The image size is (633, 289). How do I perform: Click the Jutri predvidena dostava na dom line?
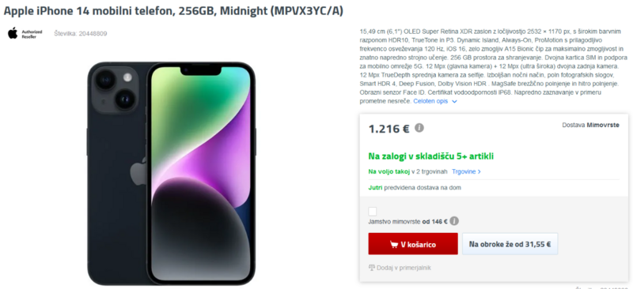click(415, 187)
